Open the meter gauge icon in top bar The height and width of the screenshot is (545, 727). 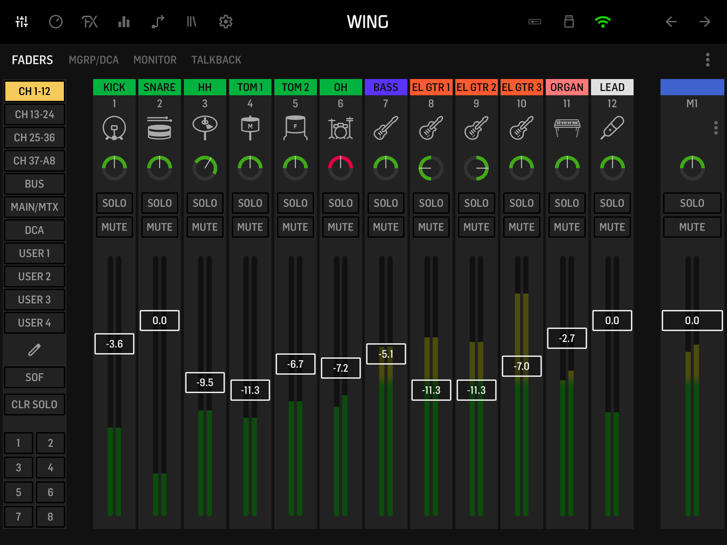tap(56, 22)
